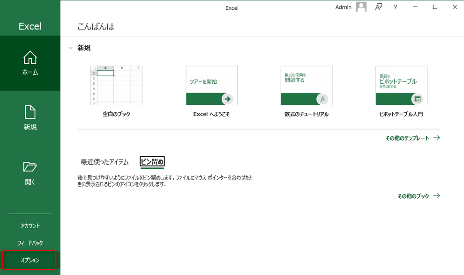Screen dimensions: 464x275
Task: Click the fx icon on formula tutorial tile
Action: pos(322,99)
